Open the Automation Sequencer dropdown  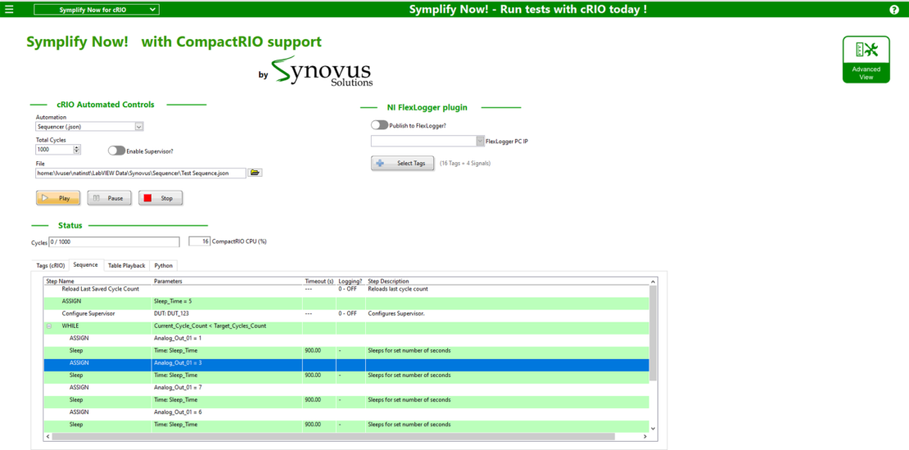[x=138, y=127]
